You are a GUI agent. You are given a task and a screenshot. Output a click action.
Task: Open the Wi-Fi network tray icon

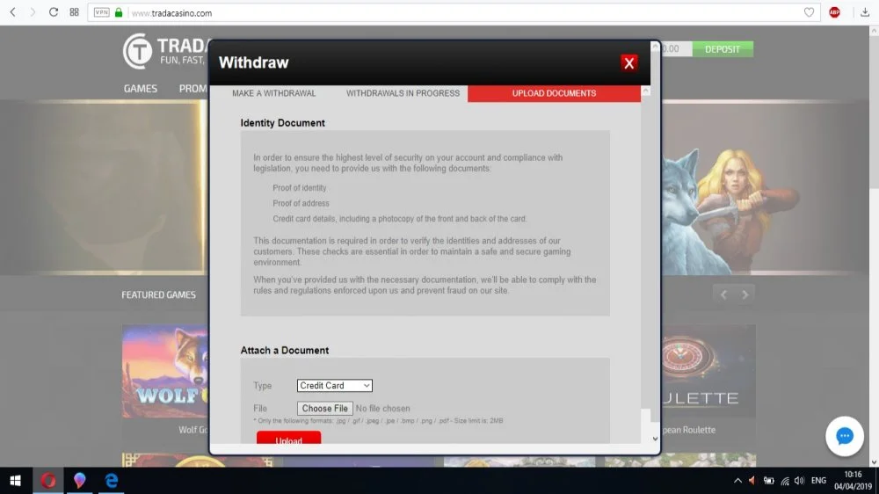pyautogui.click(x=785, y=481)
